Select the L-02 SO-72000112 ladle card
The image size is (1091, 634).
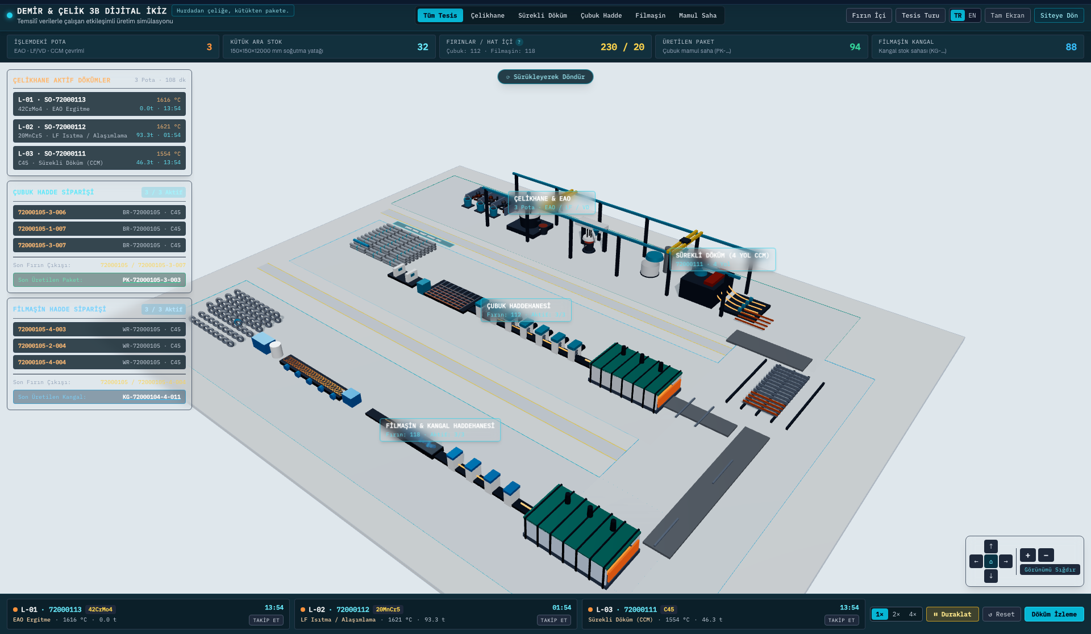click(99, 131)
